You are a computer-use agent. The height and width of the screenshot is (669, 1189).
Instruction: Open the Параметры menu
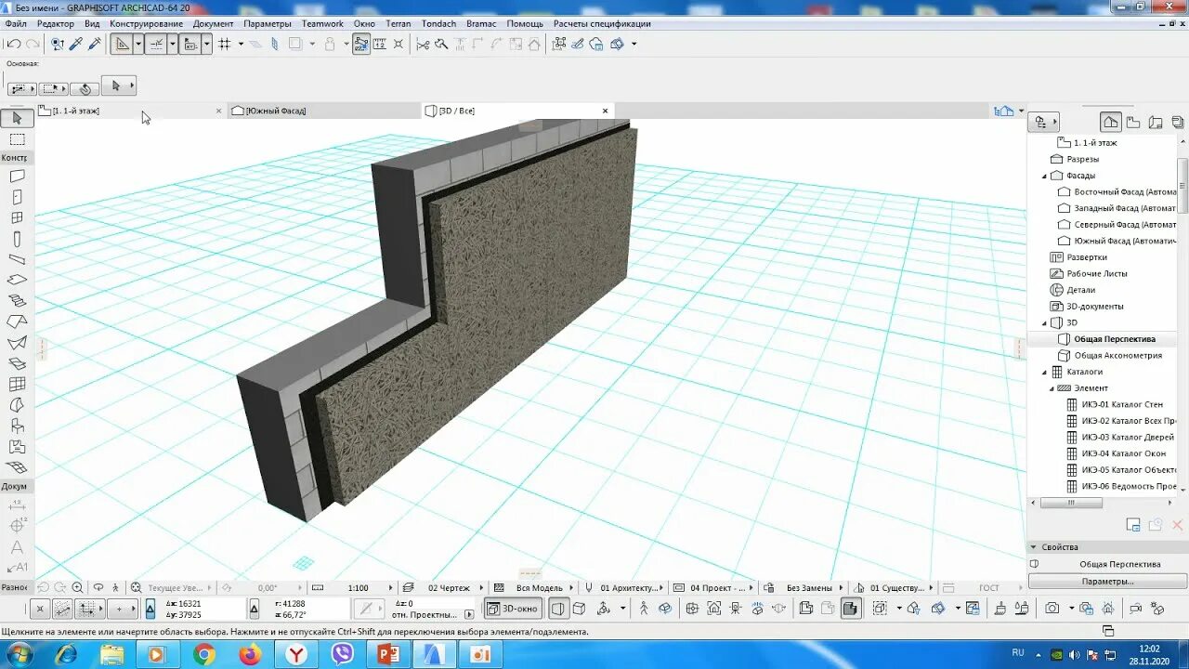(267, 23)
